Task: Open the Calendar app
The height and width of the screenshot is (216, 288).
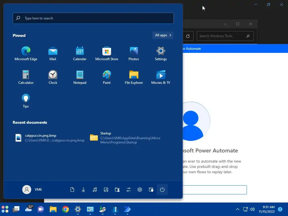Action: coord(80,53)
